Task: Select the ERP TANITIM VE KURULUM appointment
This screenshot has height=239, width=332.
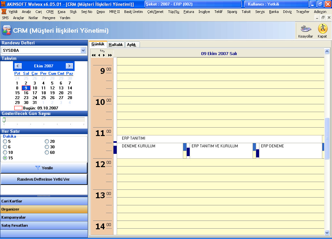Action: (x=221, y=151)
